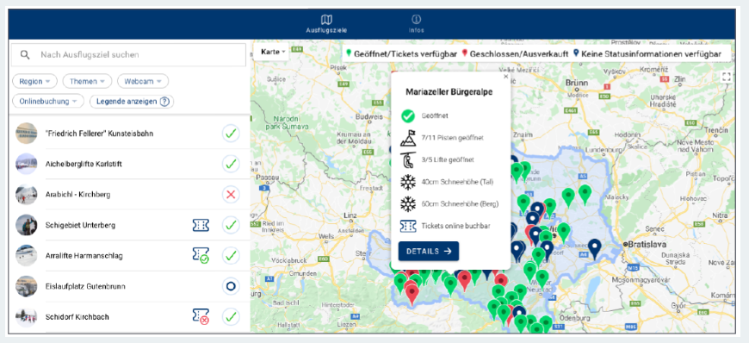The width and height of the screenshot is (749, 343).
Task: Select Schidorf Kirchbach entry
Action: point(129,316)
